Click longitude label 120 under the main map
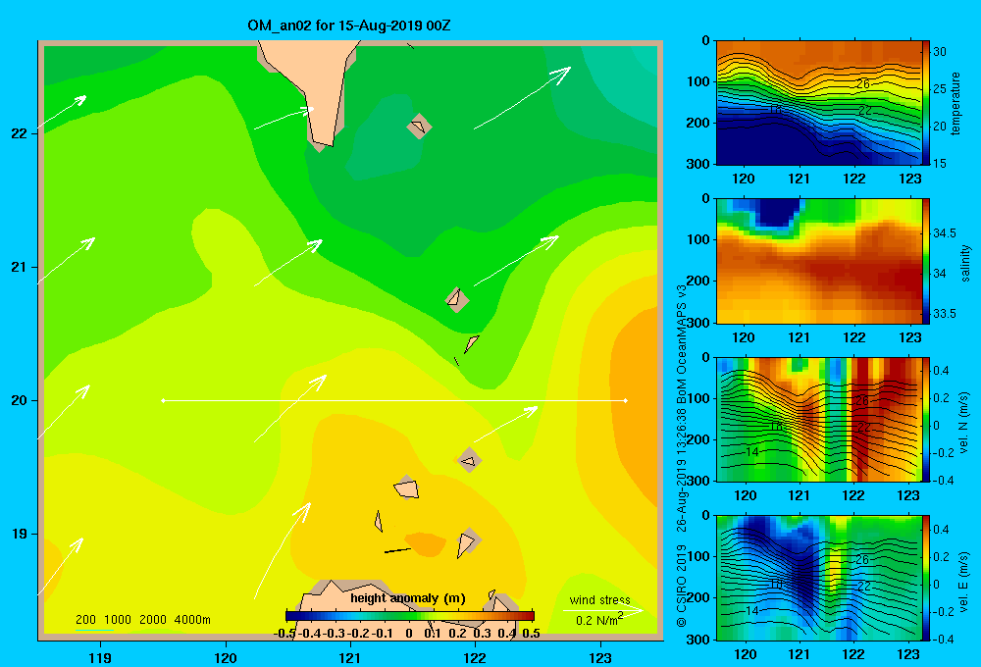This screenshot has width=981, height=667. (x=226, y=657)
